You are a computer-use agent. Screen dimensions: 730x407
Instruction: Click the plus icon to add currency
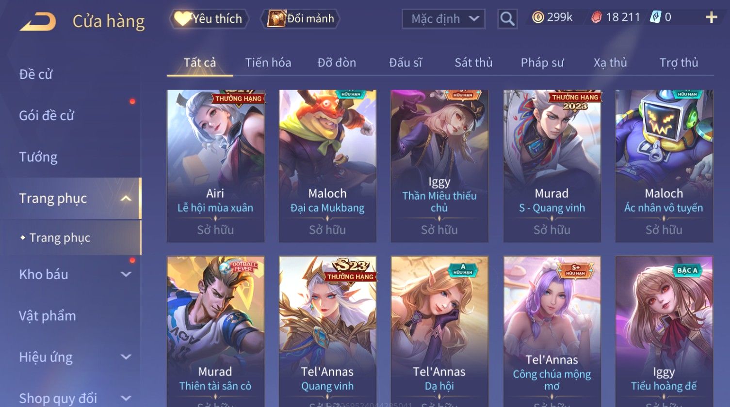click(711, 18)
